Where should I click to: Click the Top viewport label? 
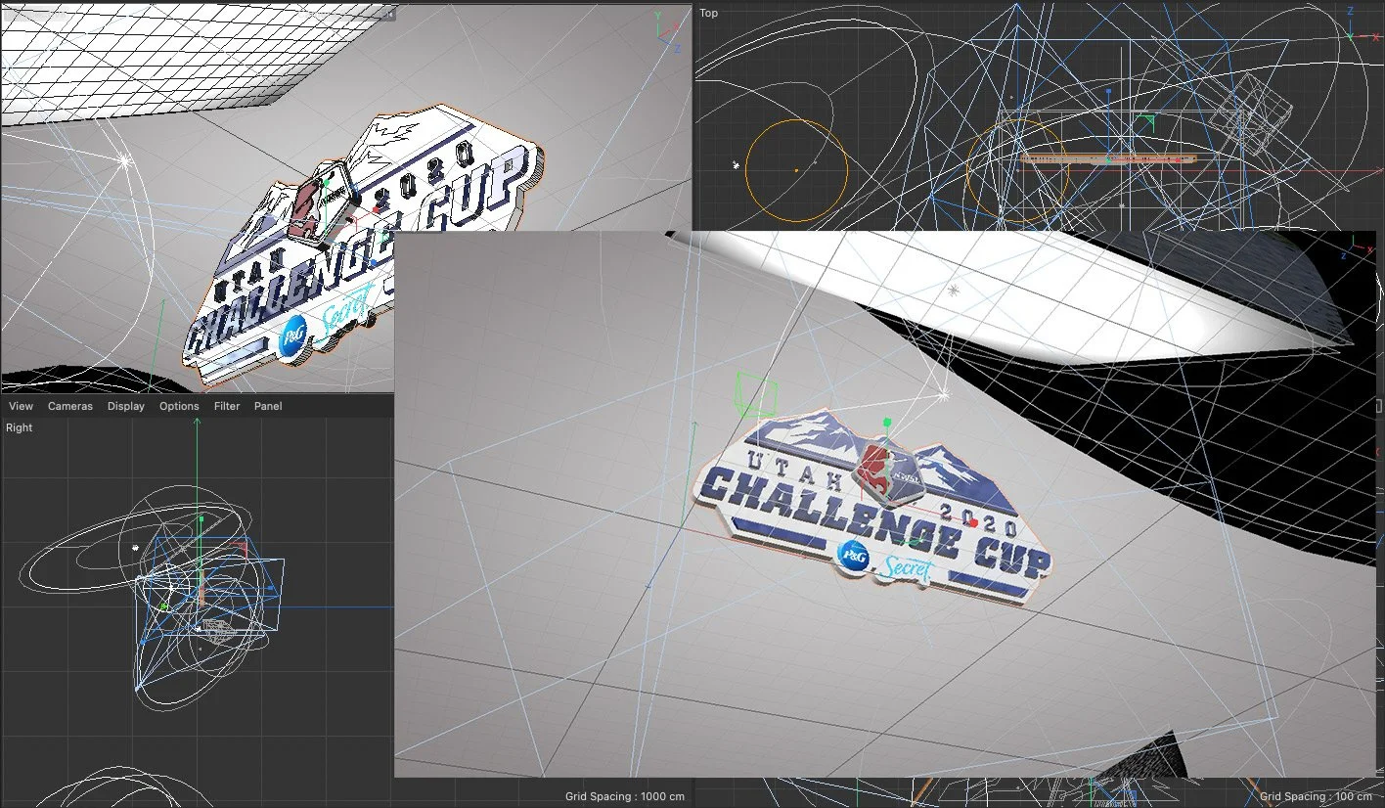[708, 13]
